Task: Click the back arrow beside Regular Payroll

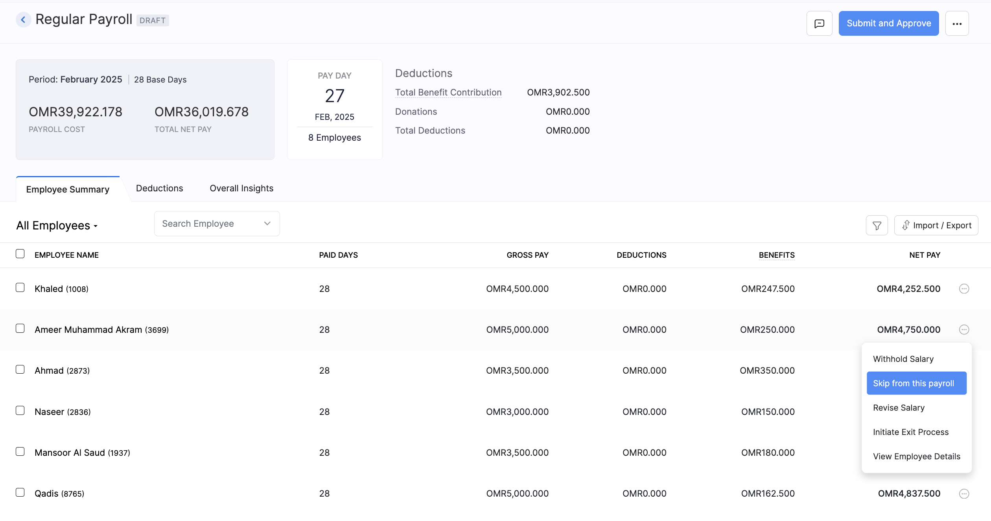Action: (x=23, y=20)
